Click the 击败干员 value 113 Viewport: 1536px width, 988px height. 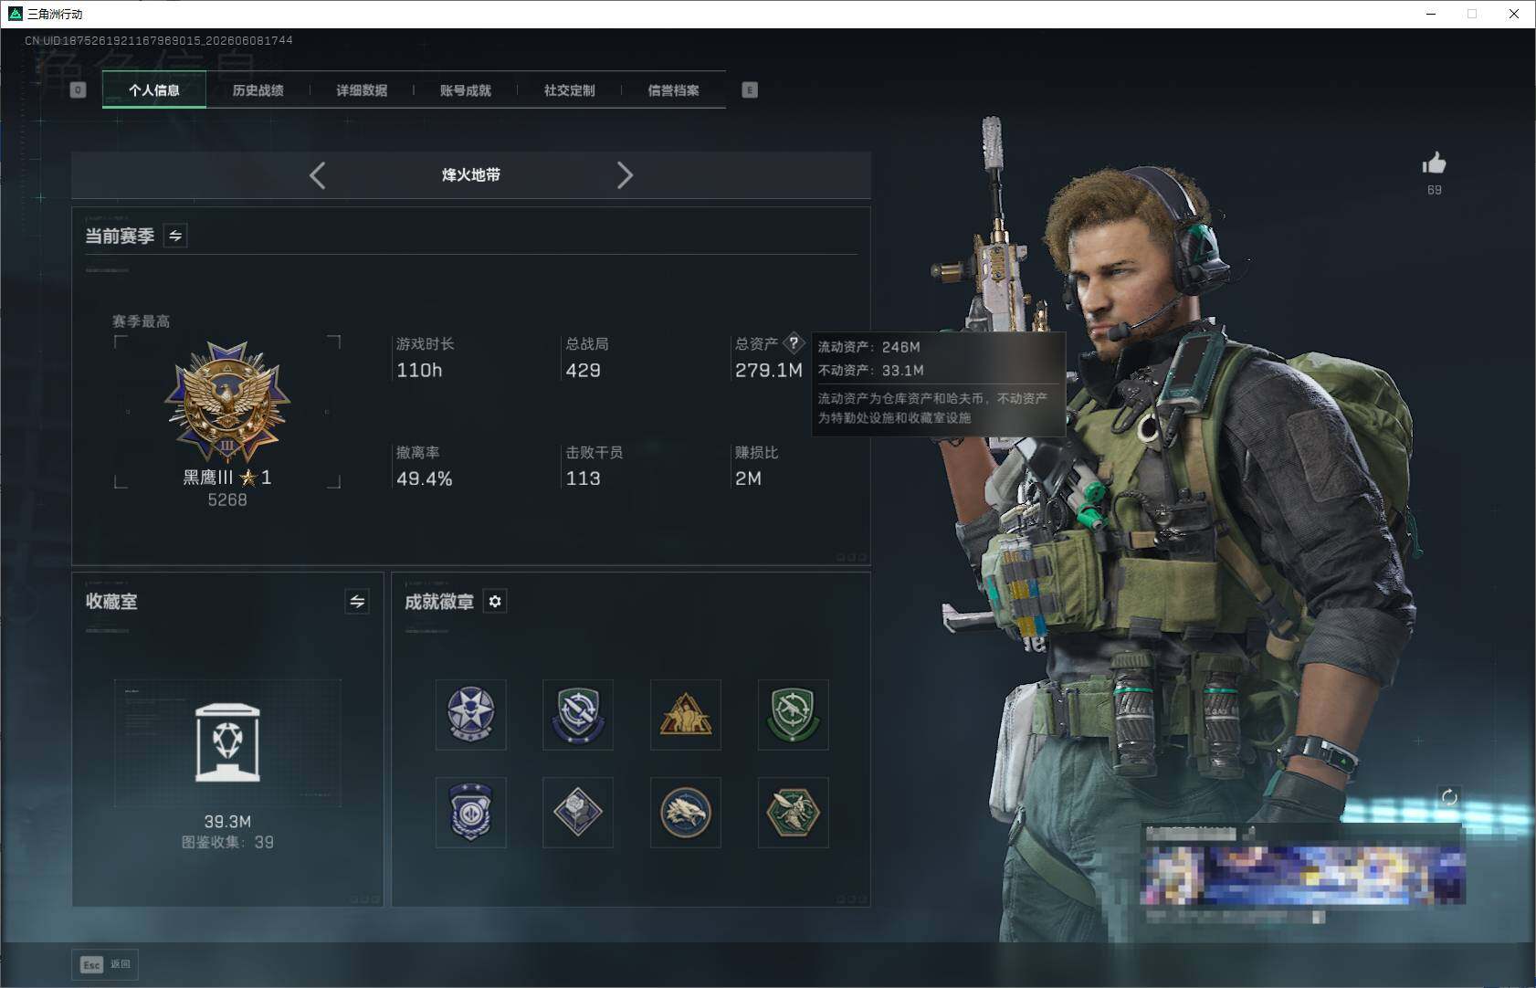coord(583,479)
